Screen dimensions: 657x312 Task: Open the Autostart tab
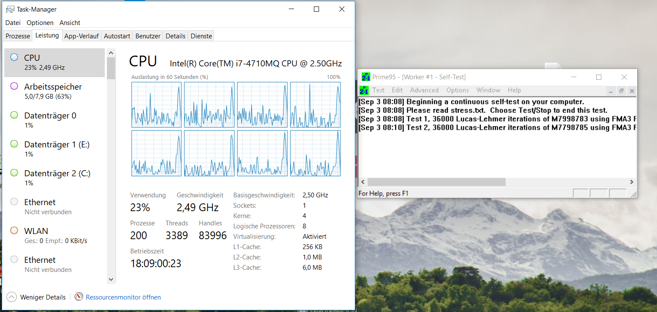[117, 36]
